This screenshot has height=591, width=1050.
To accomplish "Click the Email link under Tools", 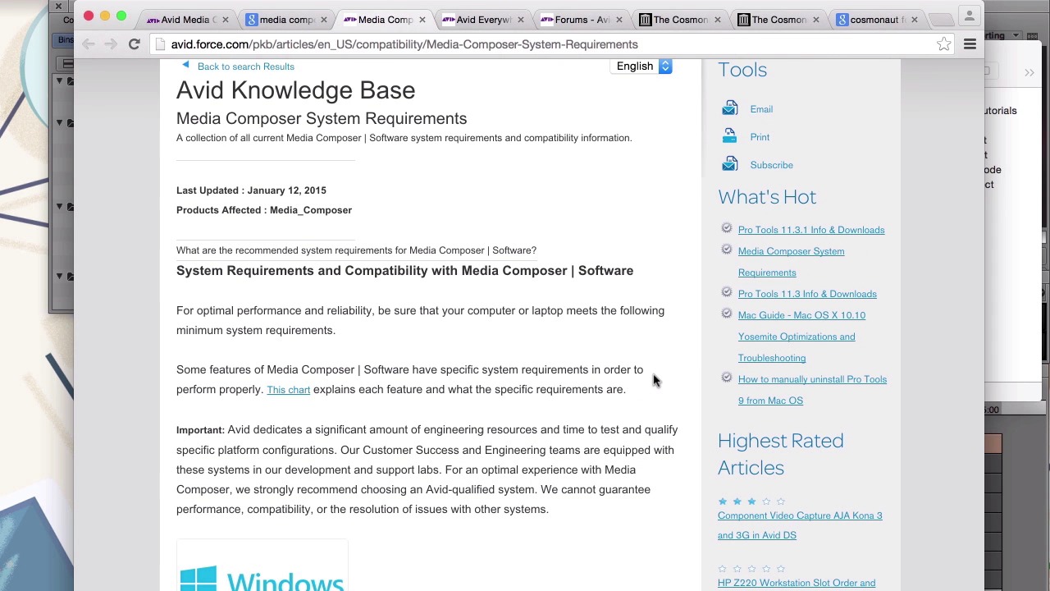I will click(x=761, y=109).
